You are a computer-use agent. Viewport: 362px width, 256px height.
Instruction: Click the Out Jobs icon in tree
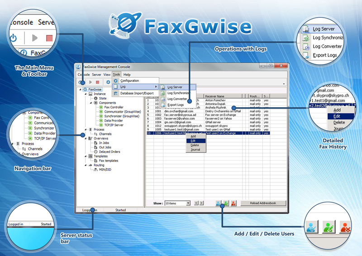(x=96, y=147)
